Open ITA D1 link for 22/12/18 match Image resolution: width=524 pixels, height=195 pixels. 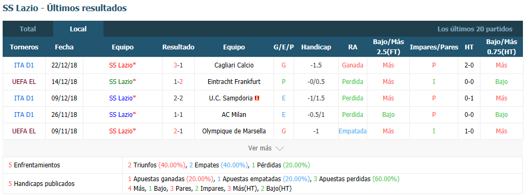click(24, 65)
